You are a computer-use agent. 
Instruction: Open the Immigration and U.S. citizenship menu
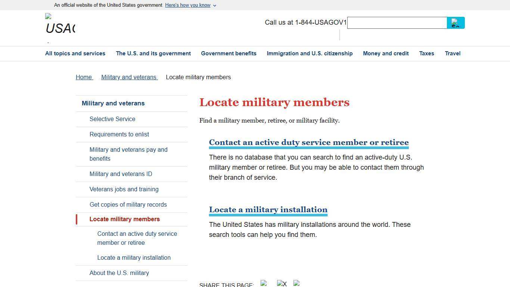310,53
